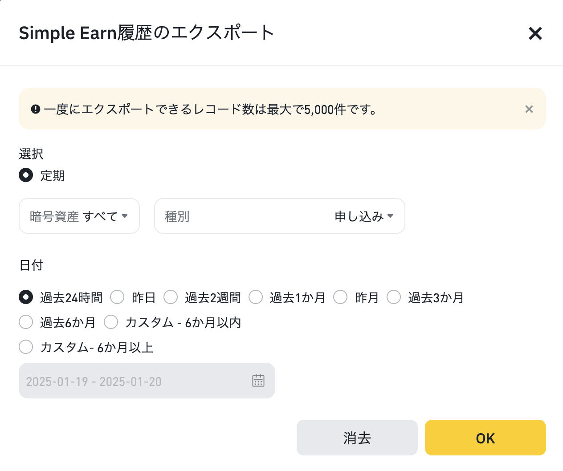Click the 2025-01-19 date range field
This screenshot has height=471, width=563.
click(134, 381)
